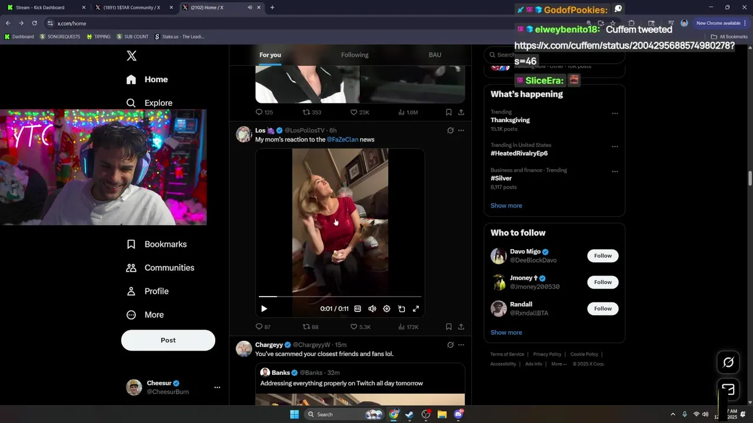Follow Davo Migo
The height and width of the screenshot is (423, 753).
603,256
